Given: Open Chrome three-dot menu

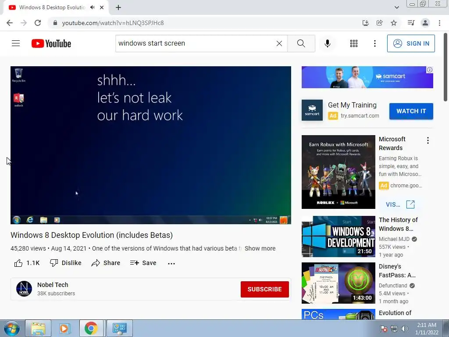Looking at the screenshot, I should click(439, 23).
